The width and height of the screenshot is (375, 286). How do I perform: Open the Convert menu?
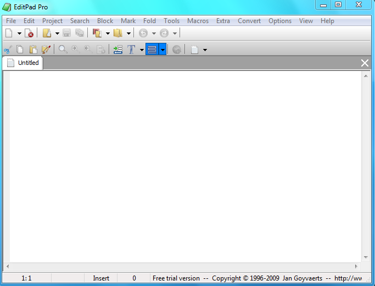[x=249, y=21]
